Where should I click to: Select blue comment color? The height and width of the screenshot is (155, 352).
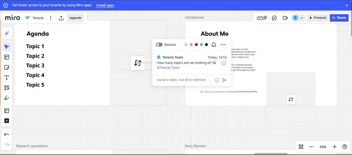[x=201, y=45]
